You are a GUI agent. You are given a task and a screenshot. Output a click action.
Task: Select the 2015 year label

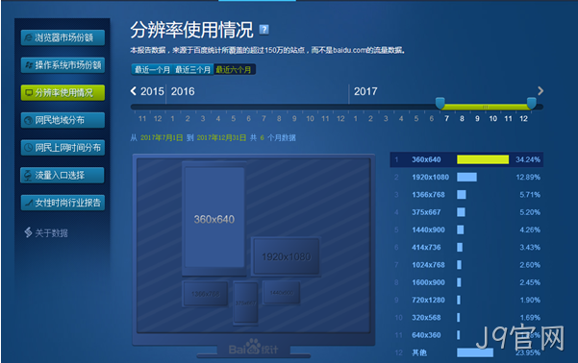(152, 91)
